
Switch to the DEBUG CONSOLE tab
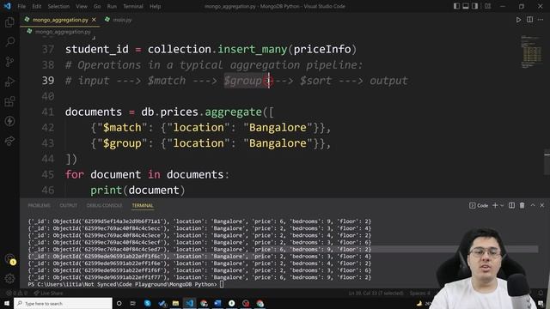coord(104,205)
